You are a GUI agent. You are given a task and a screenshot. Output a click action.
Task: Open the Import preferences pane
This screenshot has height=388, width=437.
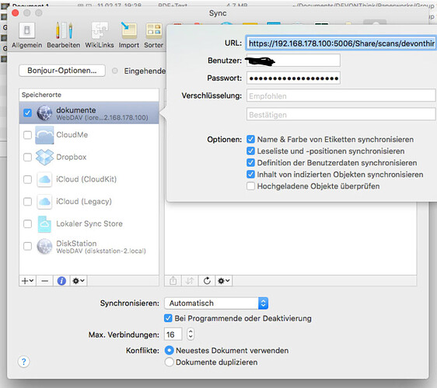129,36
